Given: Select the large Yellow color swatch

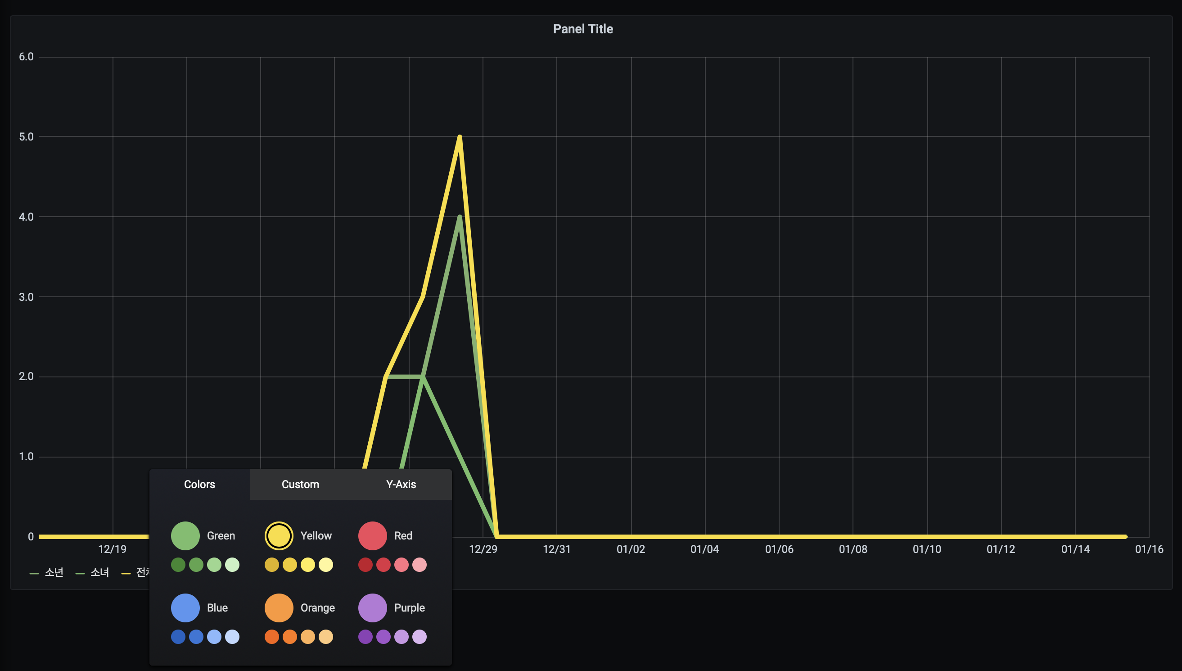Looking at the screenshot, I should [279, 535].
